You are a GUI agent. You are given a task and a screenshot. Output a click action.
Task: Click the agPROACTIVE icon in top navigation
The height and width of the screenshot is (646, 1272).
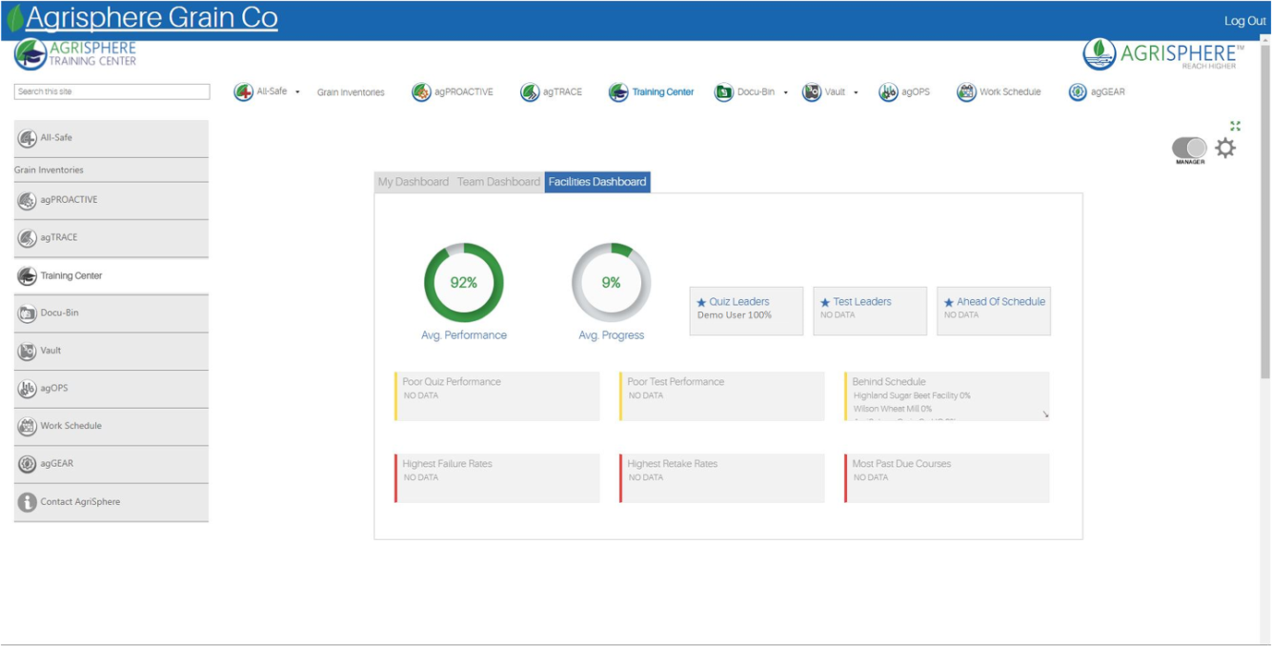[421, 92]
